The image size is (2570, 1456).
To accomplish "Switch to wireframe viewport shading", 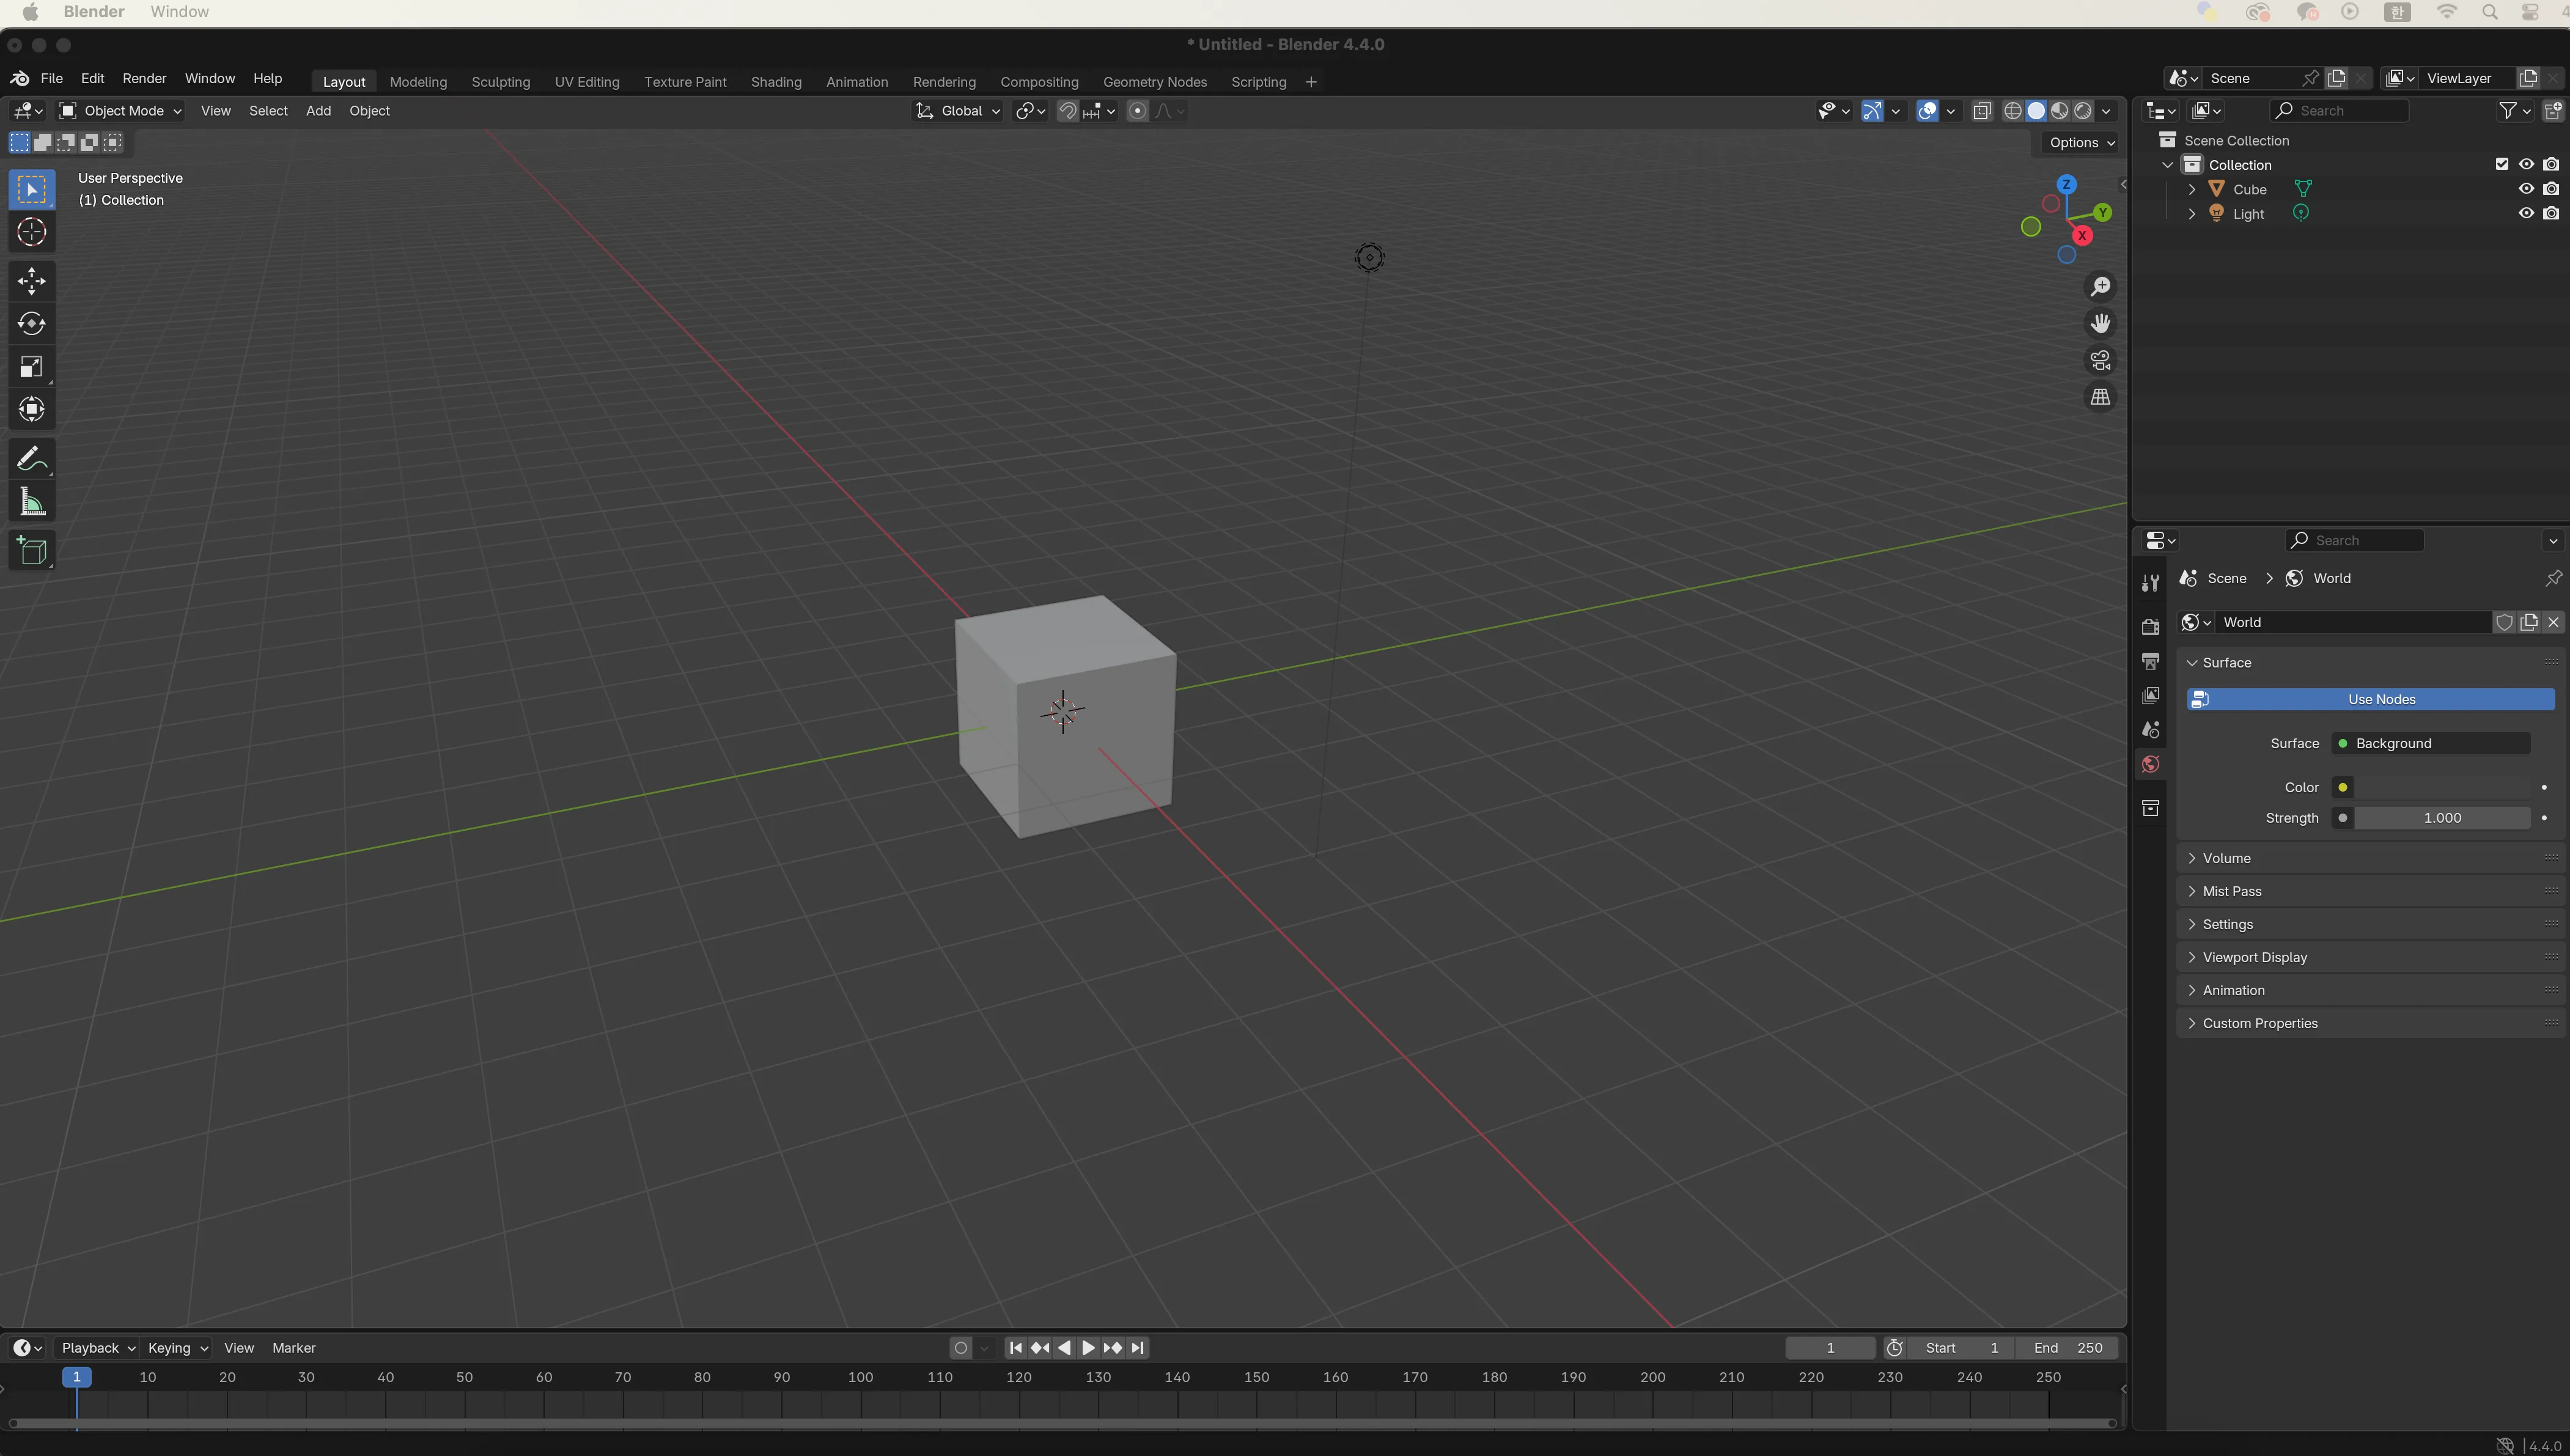I will (2012, 111).
